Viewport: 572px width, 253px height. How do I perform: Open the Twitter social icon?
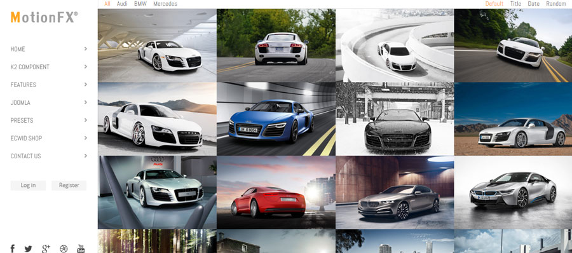point(28,249)
